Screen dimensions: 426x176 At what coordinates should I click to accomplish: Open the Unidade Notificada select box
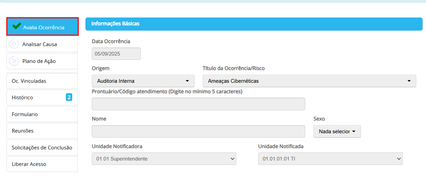coord(330,159)
